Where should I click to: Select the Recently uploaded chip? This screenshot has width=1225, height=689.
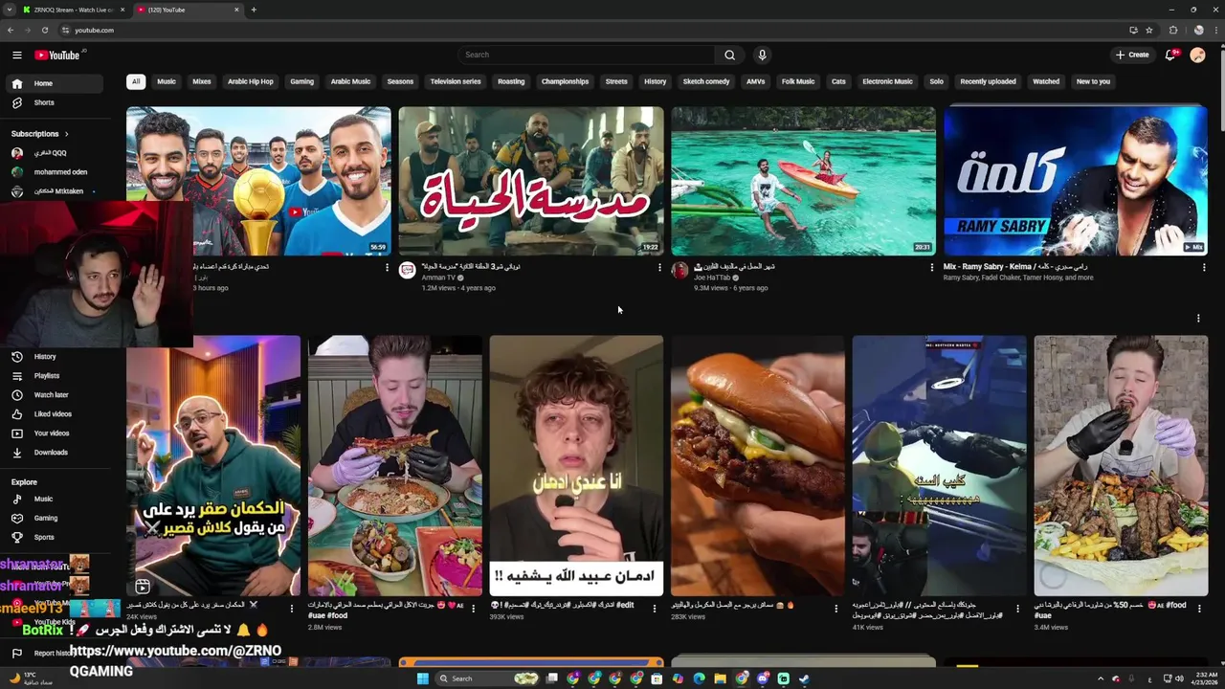988,81
